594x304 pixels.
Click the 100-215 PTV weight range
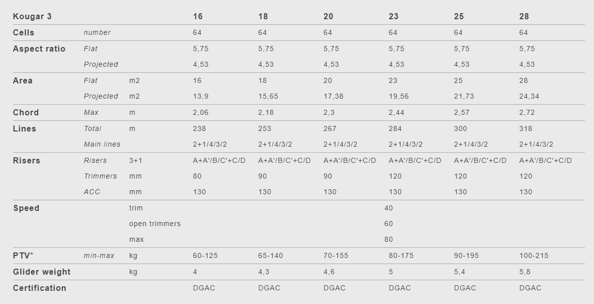534,256
